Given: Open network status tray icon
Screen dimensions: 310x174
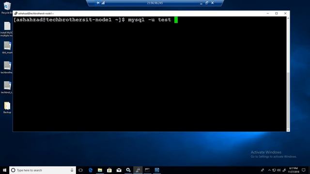Looking at the screenshot, I should pyautogui.click(x=274, y=170).
